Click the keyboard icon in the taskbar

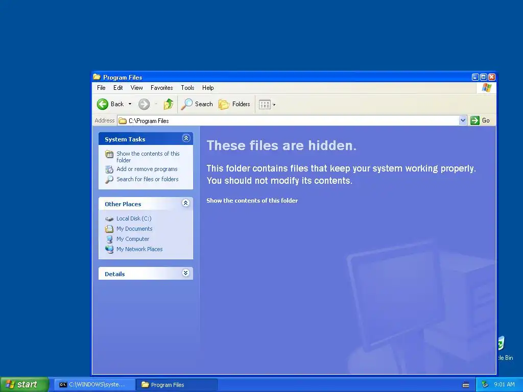point(466,385)
